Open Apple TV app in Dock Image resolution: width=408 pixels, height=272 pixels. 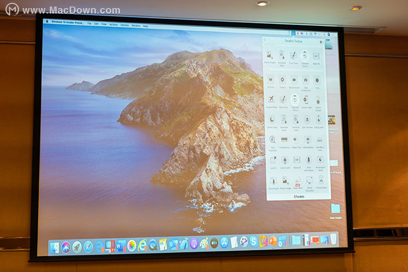point(214,243)
